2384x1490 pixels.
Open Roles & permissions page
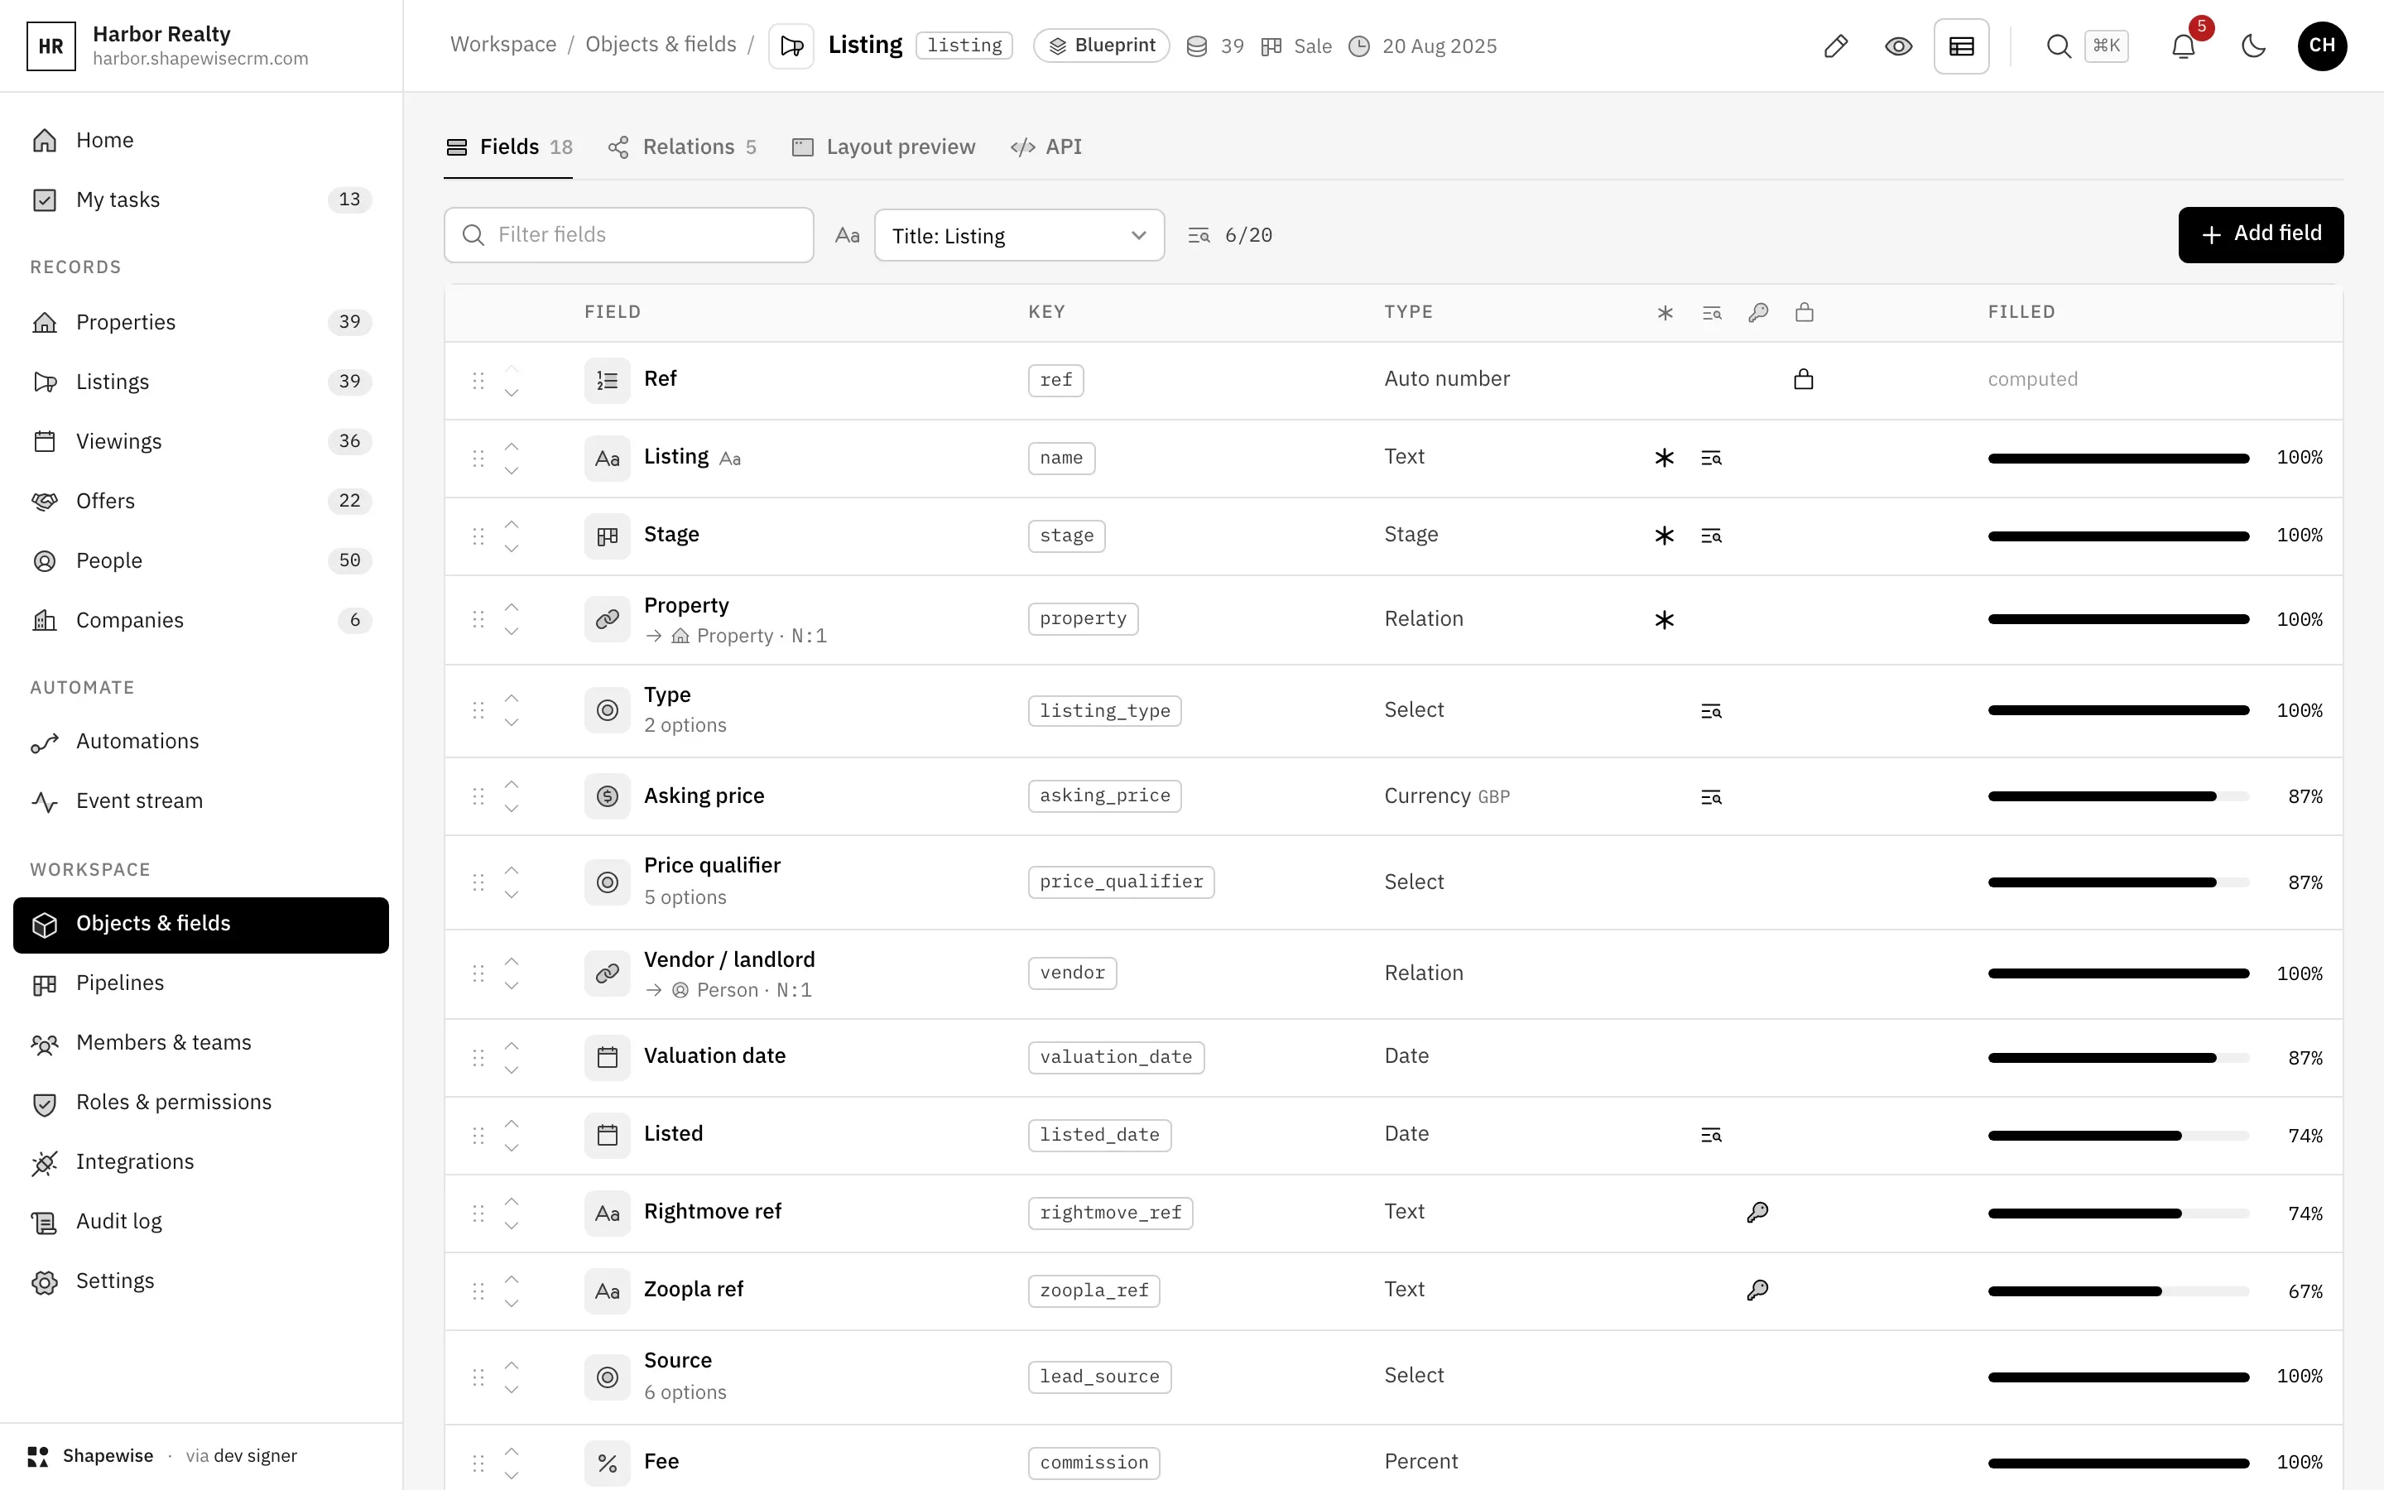(201, 1102)
